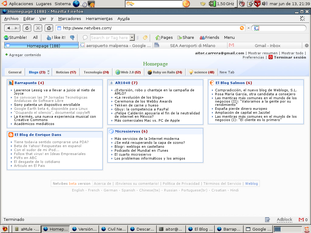Click Mostrar todo link

tap(292, 53)
